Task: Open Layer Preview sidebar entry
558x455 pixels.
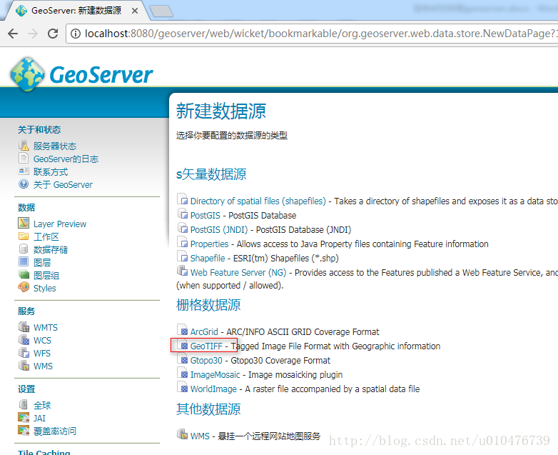Action: pyautogui.click(x=60, y=224)
